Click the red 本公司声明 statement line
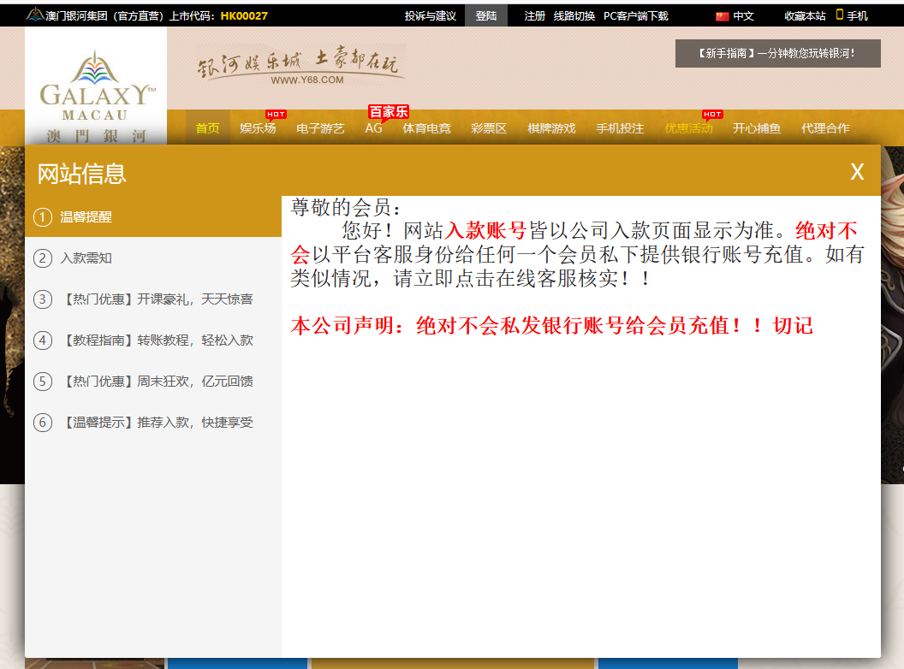Viewport: 904px width, 669px height. 551,326
